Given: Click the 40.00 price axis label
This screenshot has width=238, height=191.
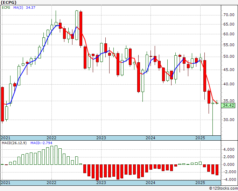Looking at the screenshot, I should pos(229,84).
